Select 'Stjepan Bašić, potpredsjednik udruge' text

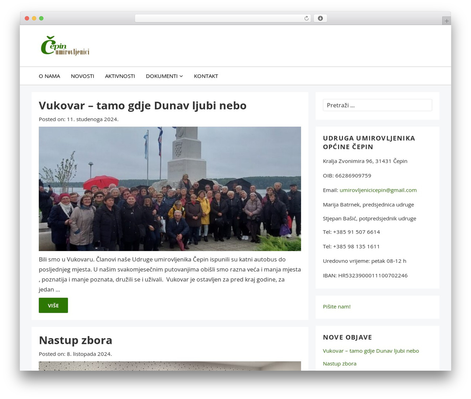tap(369, 218)
